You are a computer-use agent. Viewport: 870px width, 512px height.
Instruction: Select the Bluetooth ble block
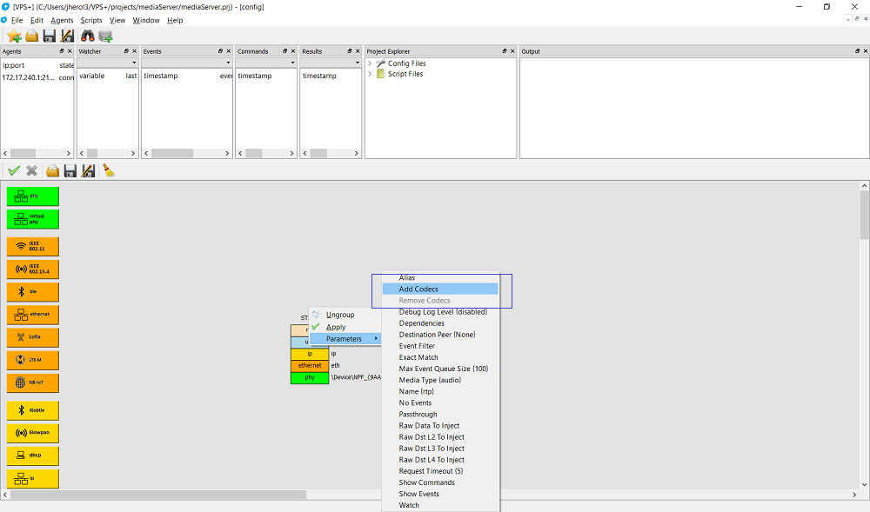point(33,292)
